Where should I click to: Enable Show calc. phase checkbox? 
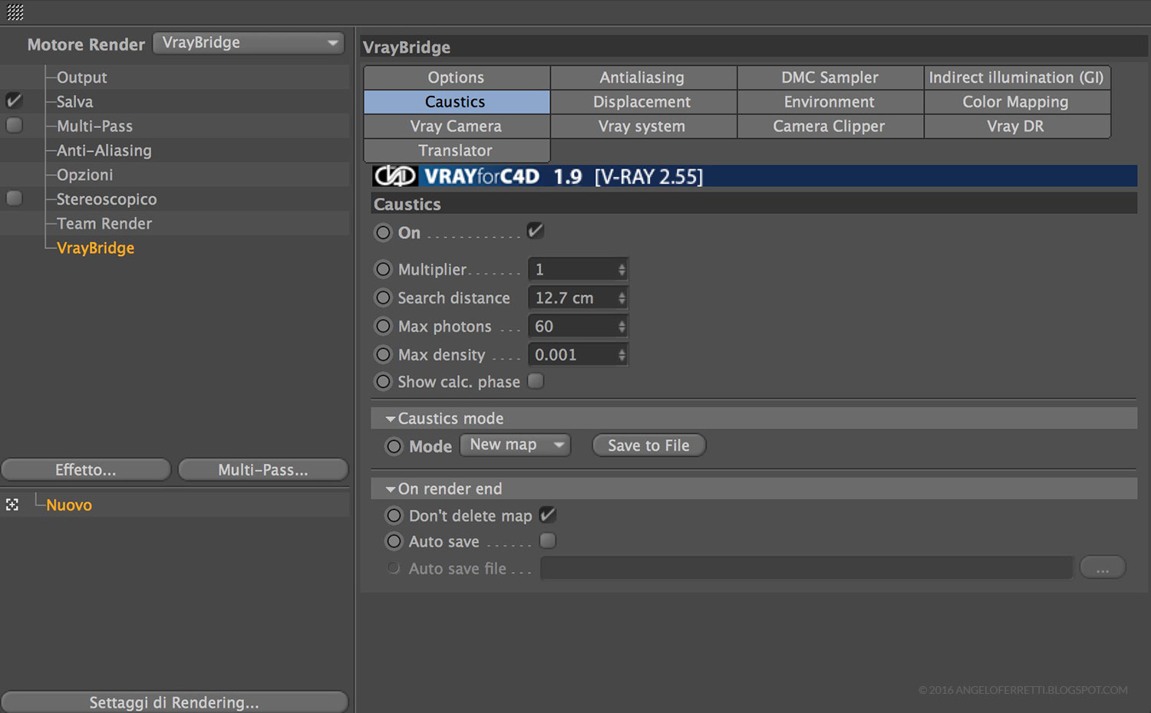click(536, 381)
